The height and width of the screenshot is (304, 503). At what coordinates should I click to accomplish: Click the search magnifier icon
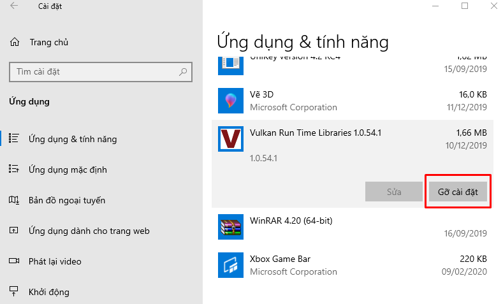(x=183, y=72)
